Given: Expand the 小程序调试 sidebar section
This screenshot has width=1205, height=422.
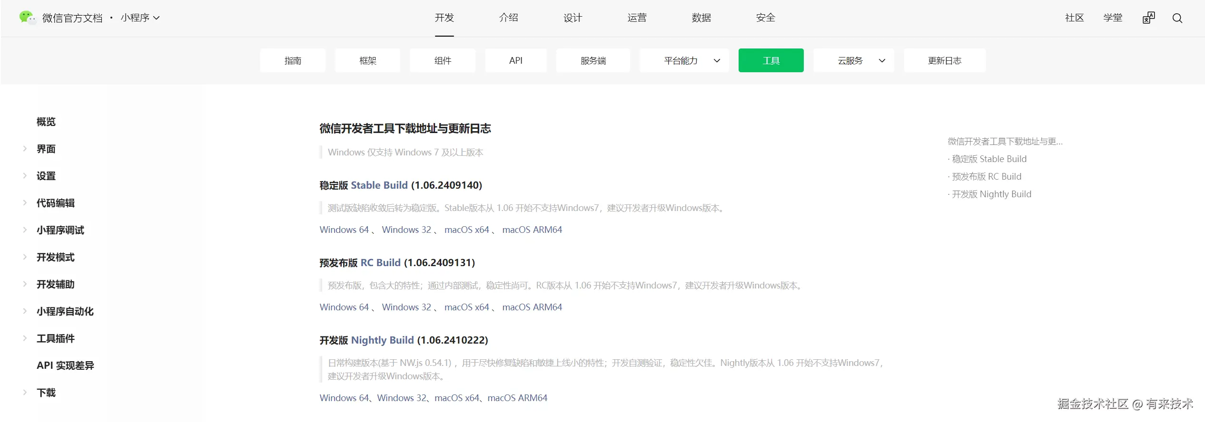Looking at the screenshot, I should tap(25, 230).
